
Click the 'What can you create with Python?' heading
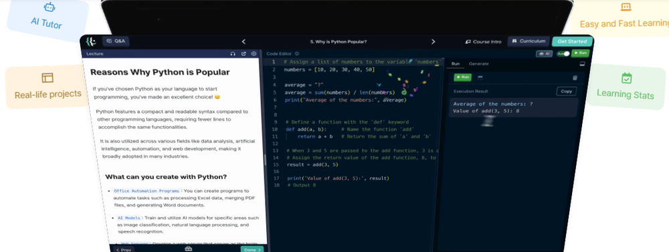[x=166, y=176]
